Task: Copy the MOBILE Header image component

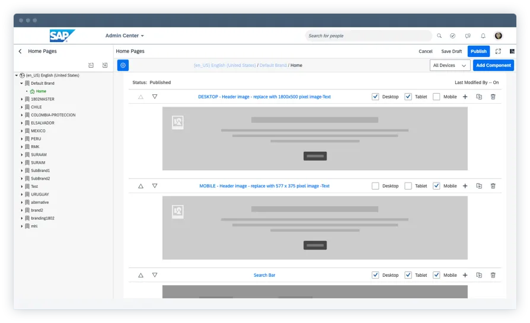Action: point(479,186)
